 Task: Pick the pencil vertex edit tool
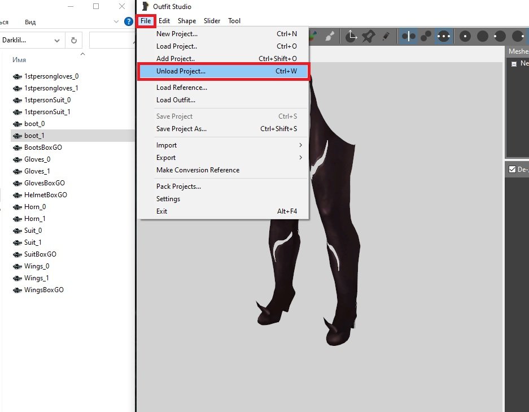[386, 36]
